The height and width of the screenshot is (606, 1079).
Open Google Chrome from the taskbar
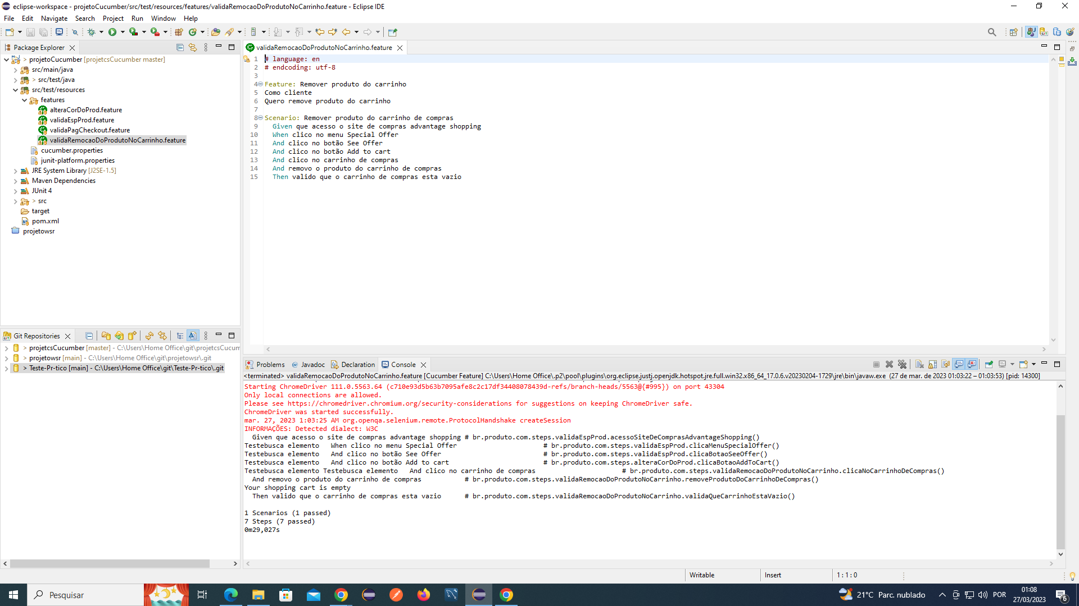tap(341, 594)
